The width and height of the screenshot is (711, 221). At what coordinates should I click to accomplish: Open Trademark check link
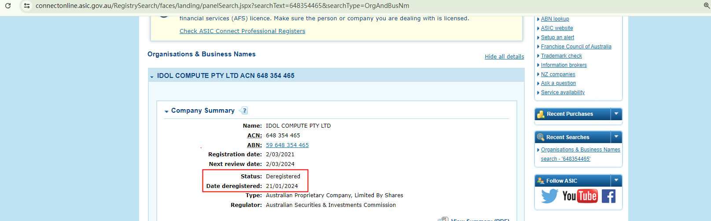pyautogui.click(x=561, y=56)
